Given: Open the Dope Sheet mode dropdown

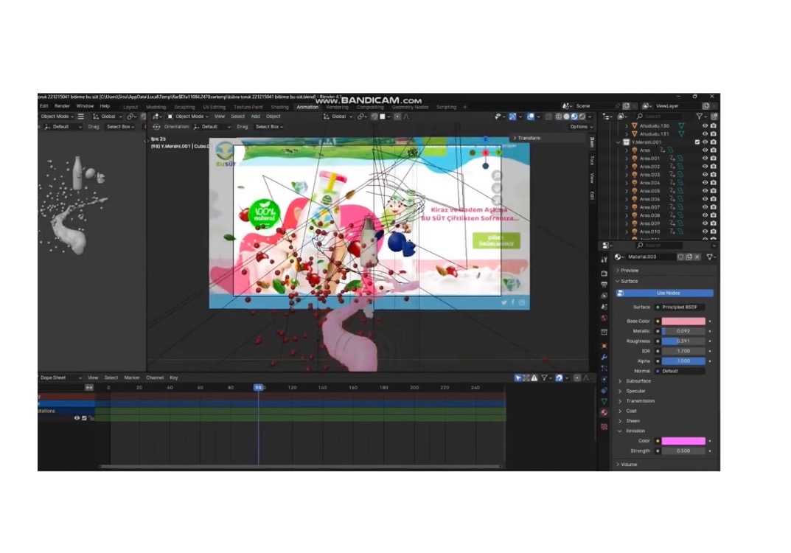Looking at the screenshot, I should (x=60, y=378).
